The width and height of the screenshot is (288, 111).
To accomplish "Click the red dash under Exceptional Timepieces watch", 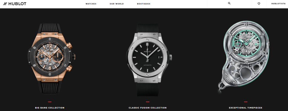I will pos(246,102).
